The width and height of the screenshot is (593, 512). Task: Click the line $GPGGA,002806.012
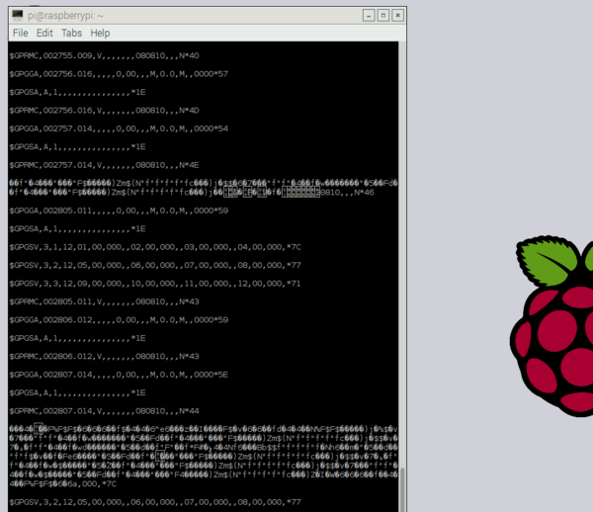pos(119,320)
